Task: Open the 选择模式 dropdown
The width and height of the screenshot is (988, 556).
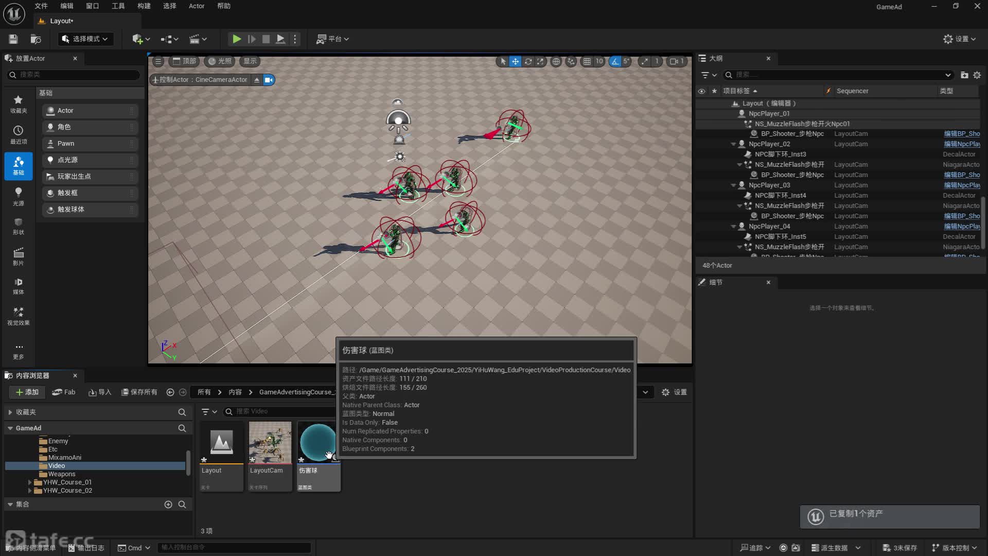Action: point(85,39)
